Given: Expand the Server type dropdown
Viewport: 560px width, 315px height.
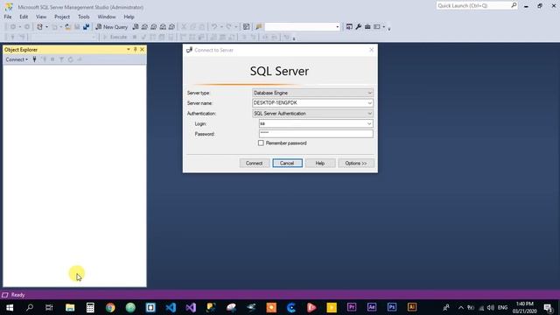Looking at the screenshot, I should click(x=369, y=93).
